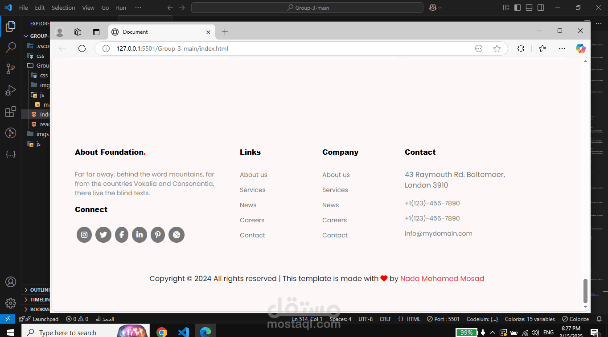Add this page to favorites star
The width and height of the screenshot is (608, 337).
(497, 48)
